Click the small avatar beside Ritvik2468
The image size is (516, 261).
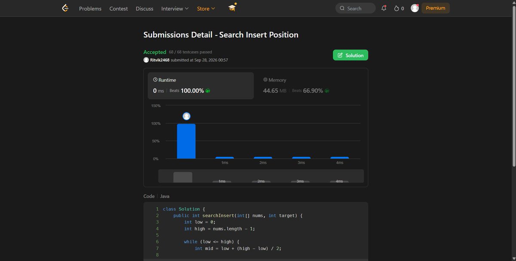coord(146,60)
